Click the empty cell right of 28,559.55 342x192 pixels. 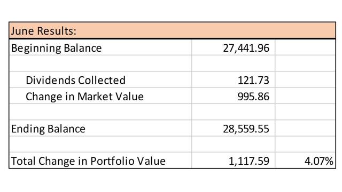coord(305,128)
